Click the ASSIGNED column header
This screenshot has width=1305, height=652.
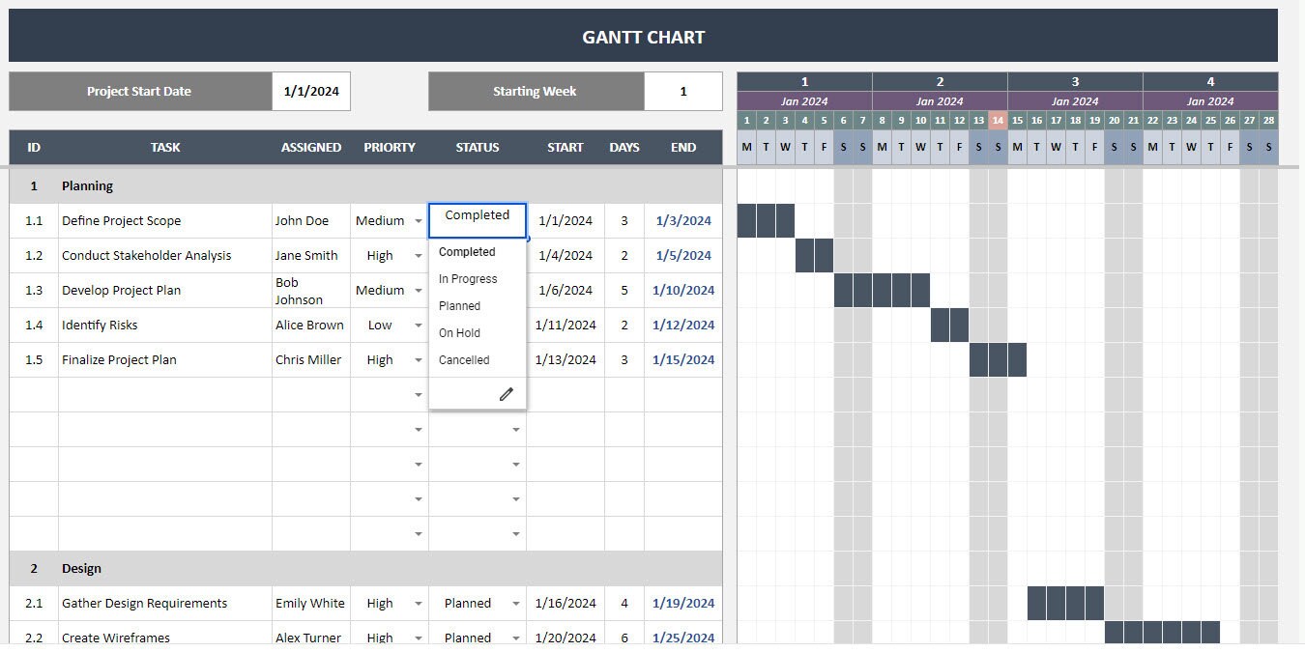(311, 148)
